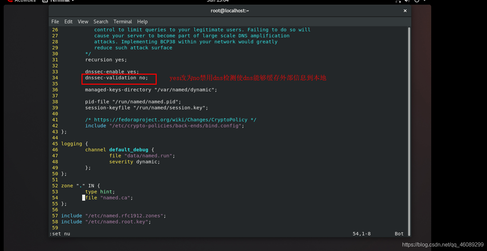Screen dimensions: 487x251
Task: Open the Edit menu
Action: 68,22
